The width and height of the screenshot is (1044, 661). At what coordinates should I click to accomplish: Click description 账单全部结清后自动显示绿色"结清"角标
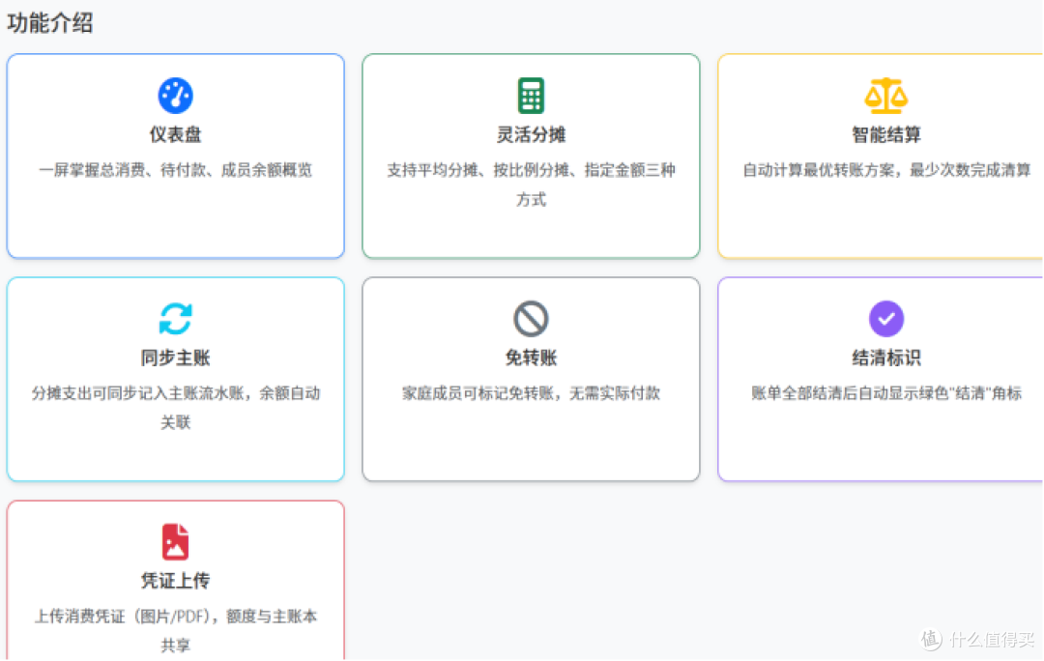(x=886, y=393)
